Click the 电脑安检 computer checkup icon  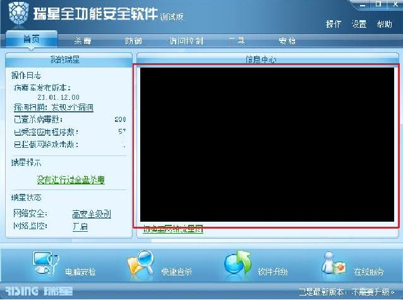45,263
